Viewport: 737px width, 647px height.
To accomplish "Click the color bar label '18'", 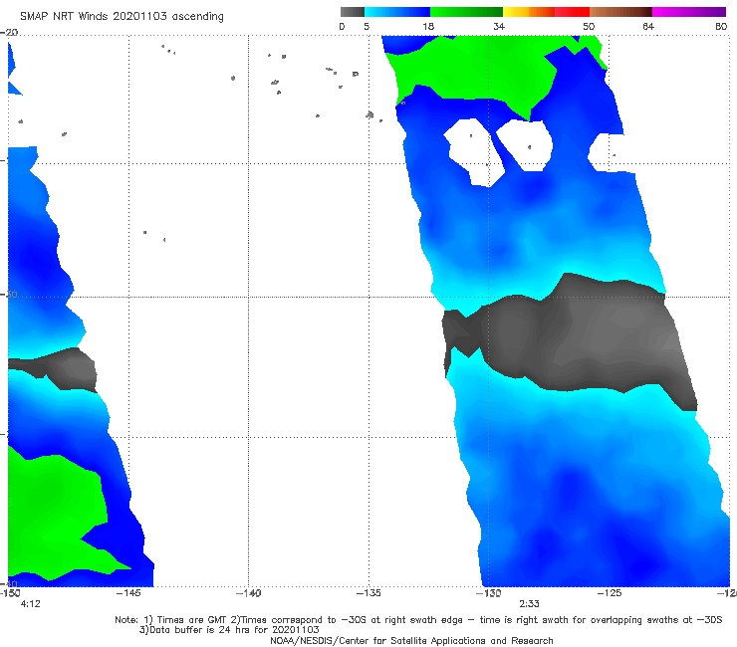I will pos(428,27).
